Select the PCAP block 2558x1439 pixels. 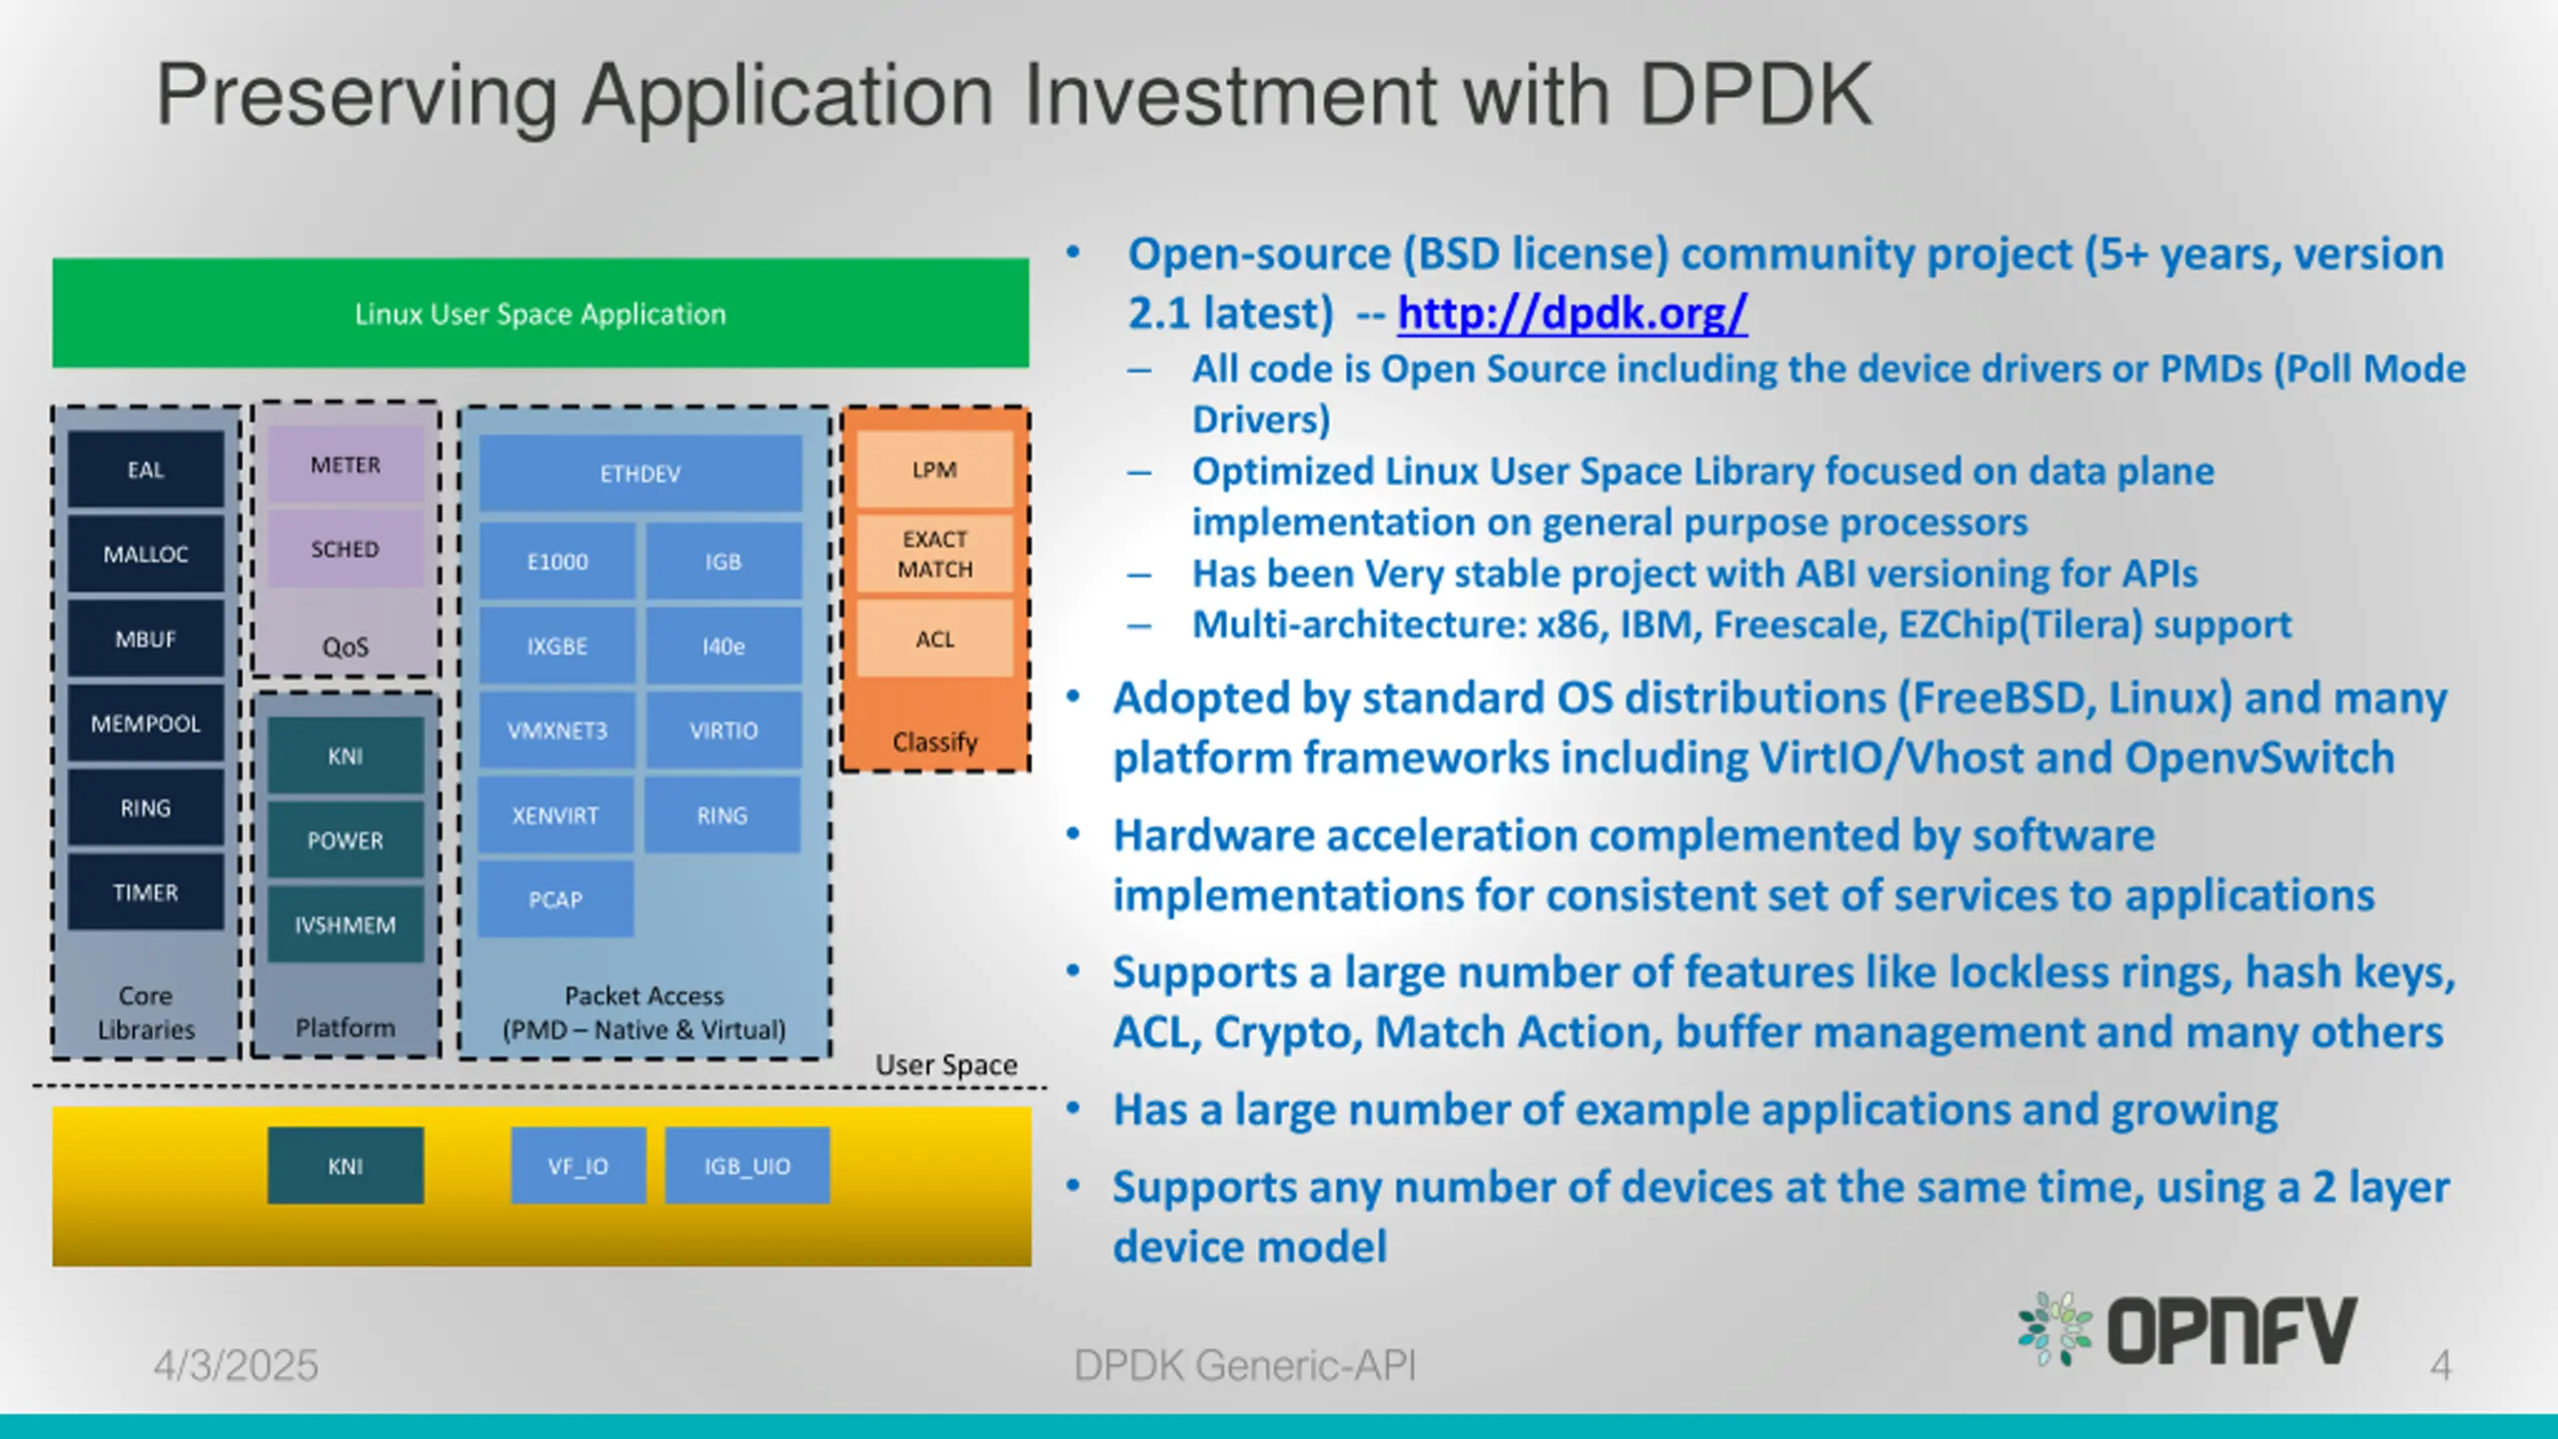click(556, 899)
